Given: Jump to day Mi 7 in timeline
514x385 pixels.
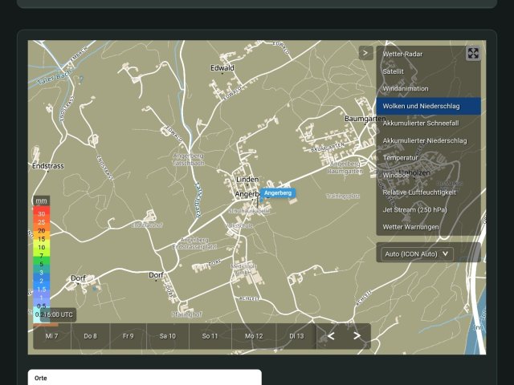Looking at the screenshot, I should [x=51, y=336].
